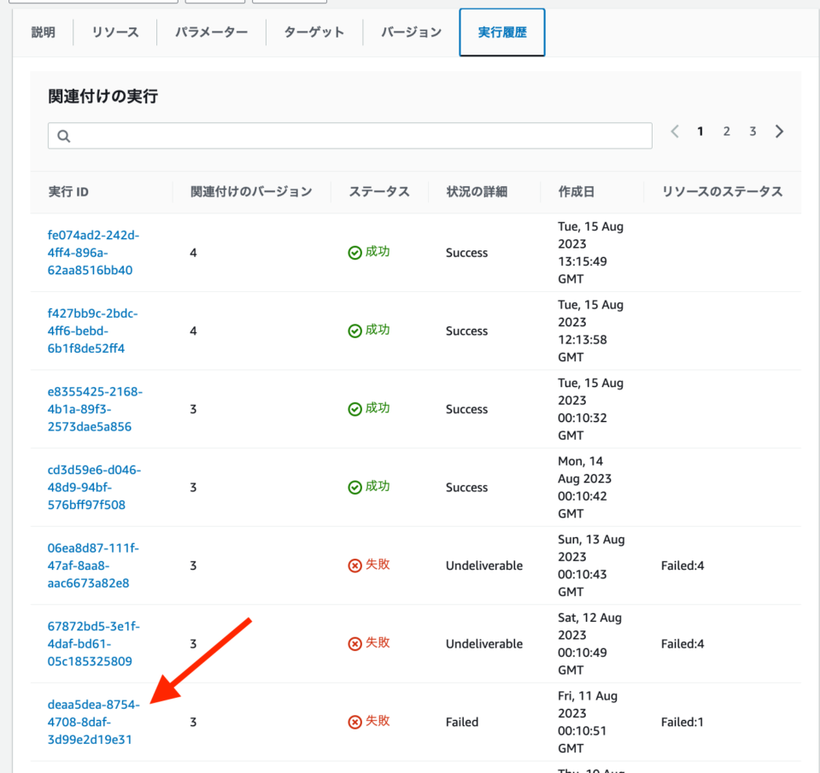The height and width of the screenshot is (773, 820).
Task: Jump to results page 2
Action: point(726,131)
